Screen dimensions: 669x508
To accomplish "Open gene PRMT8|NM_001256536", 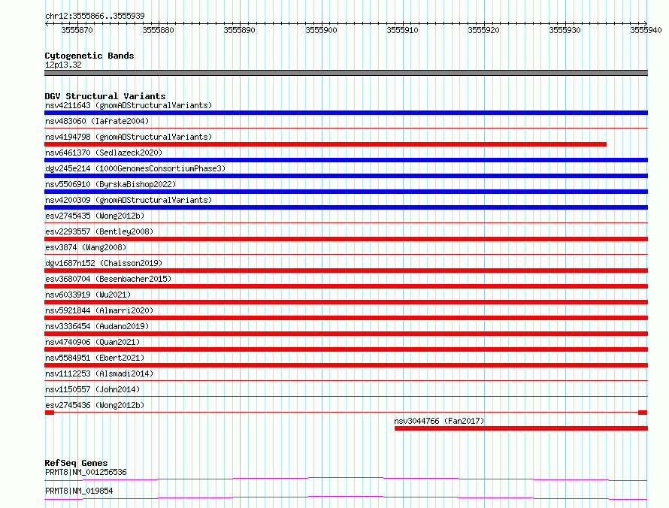I will (86, 472).
